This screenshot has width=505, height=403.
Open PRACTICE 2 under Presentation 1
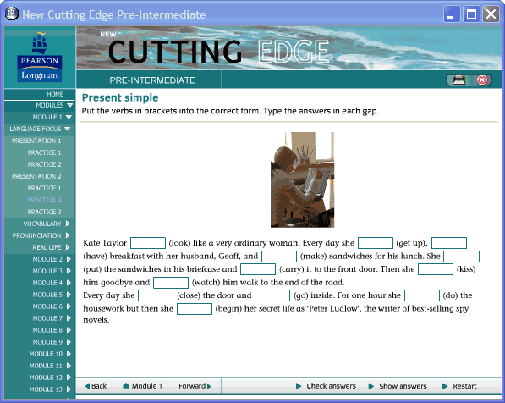tap(44, 164)
